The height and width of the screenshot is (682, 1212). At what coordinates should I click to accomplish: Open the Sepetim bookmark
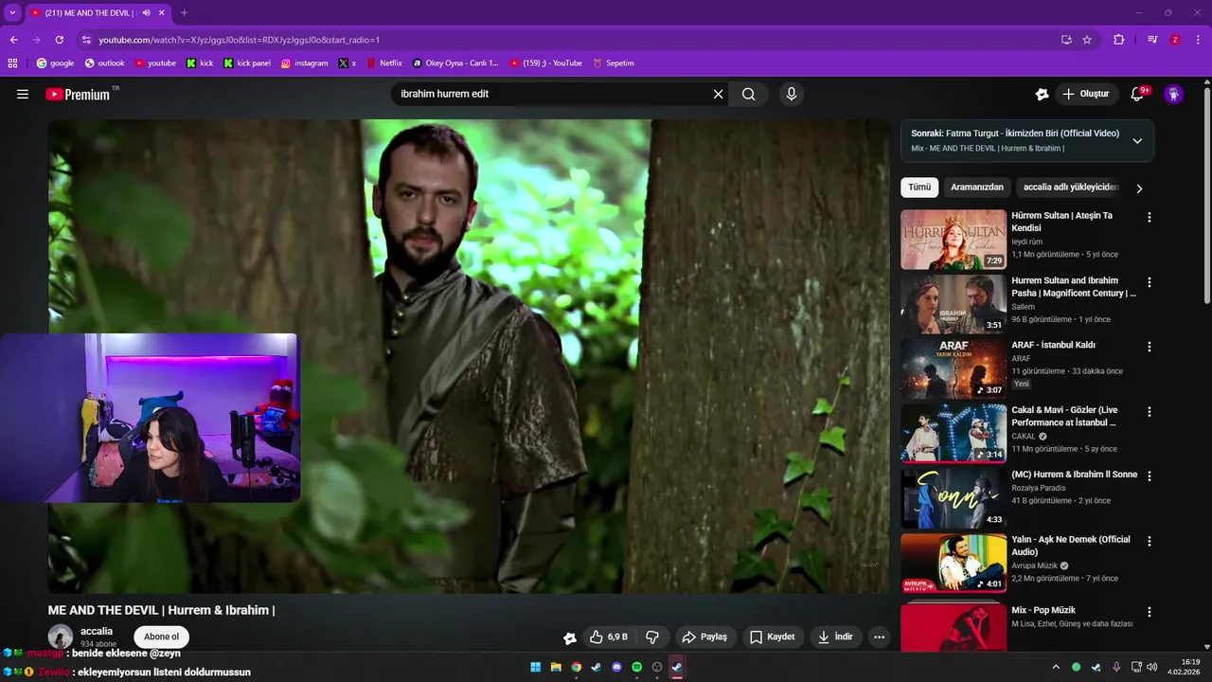(613, 63)
